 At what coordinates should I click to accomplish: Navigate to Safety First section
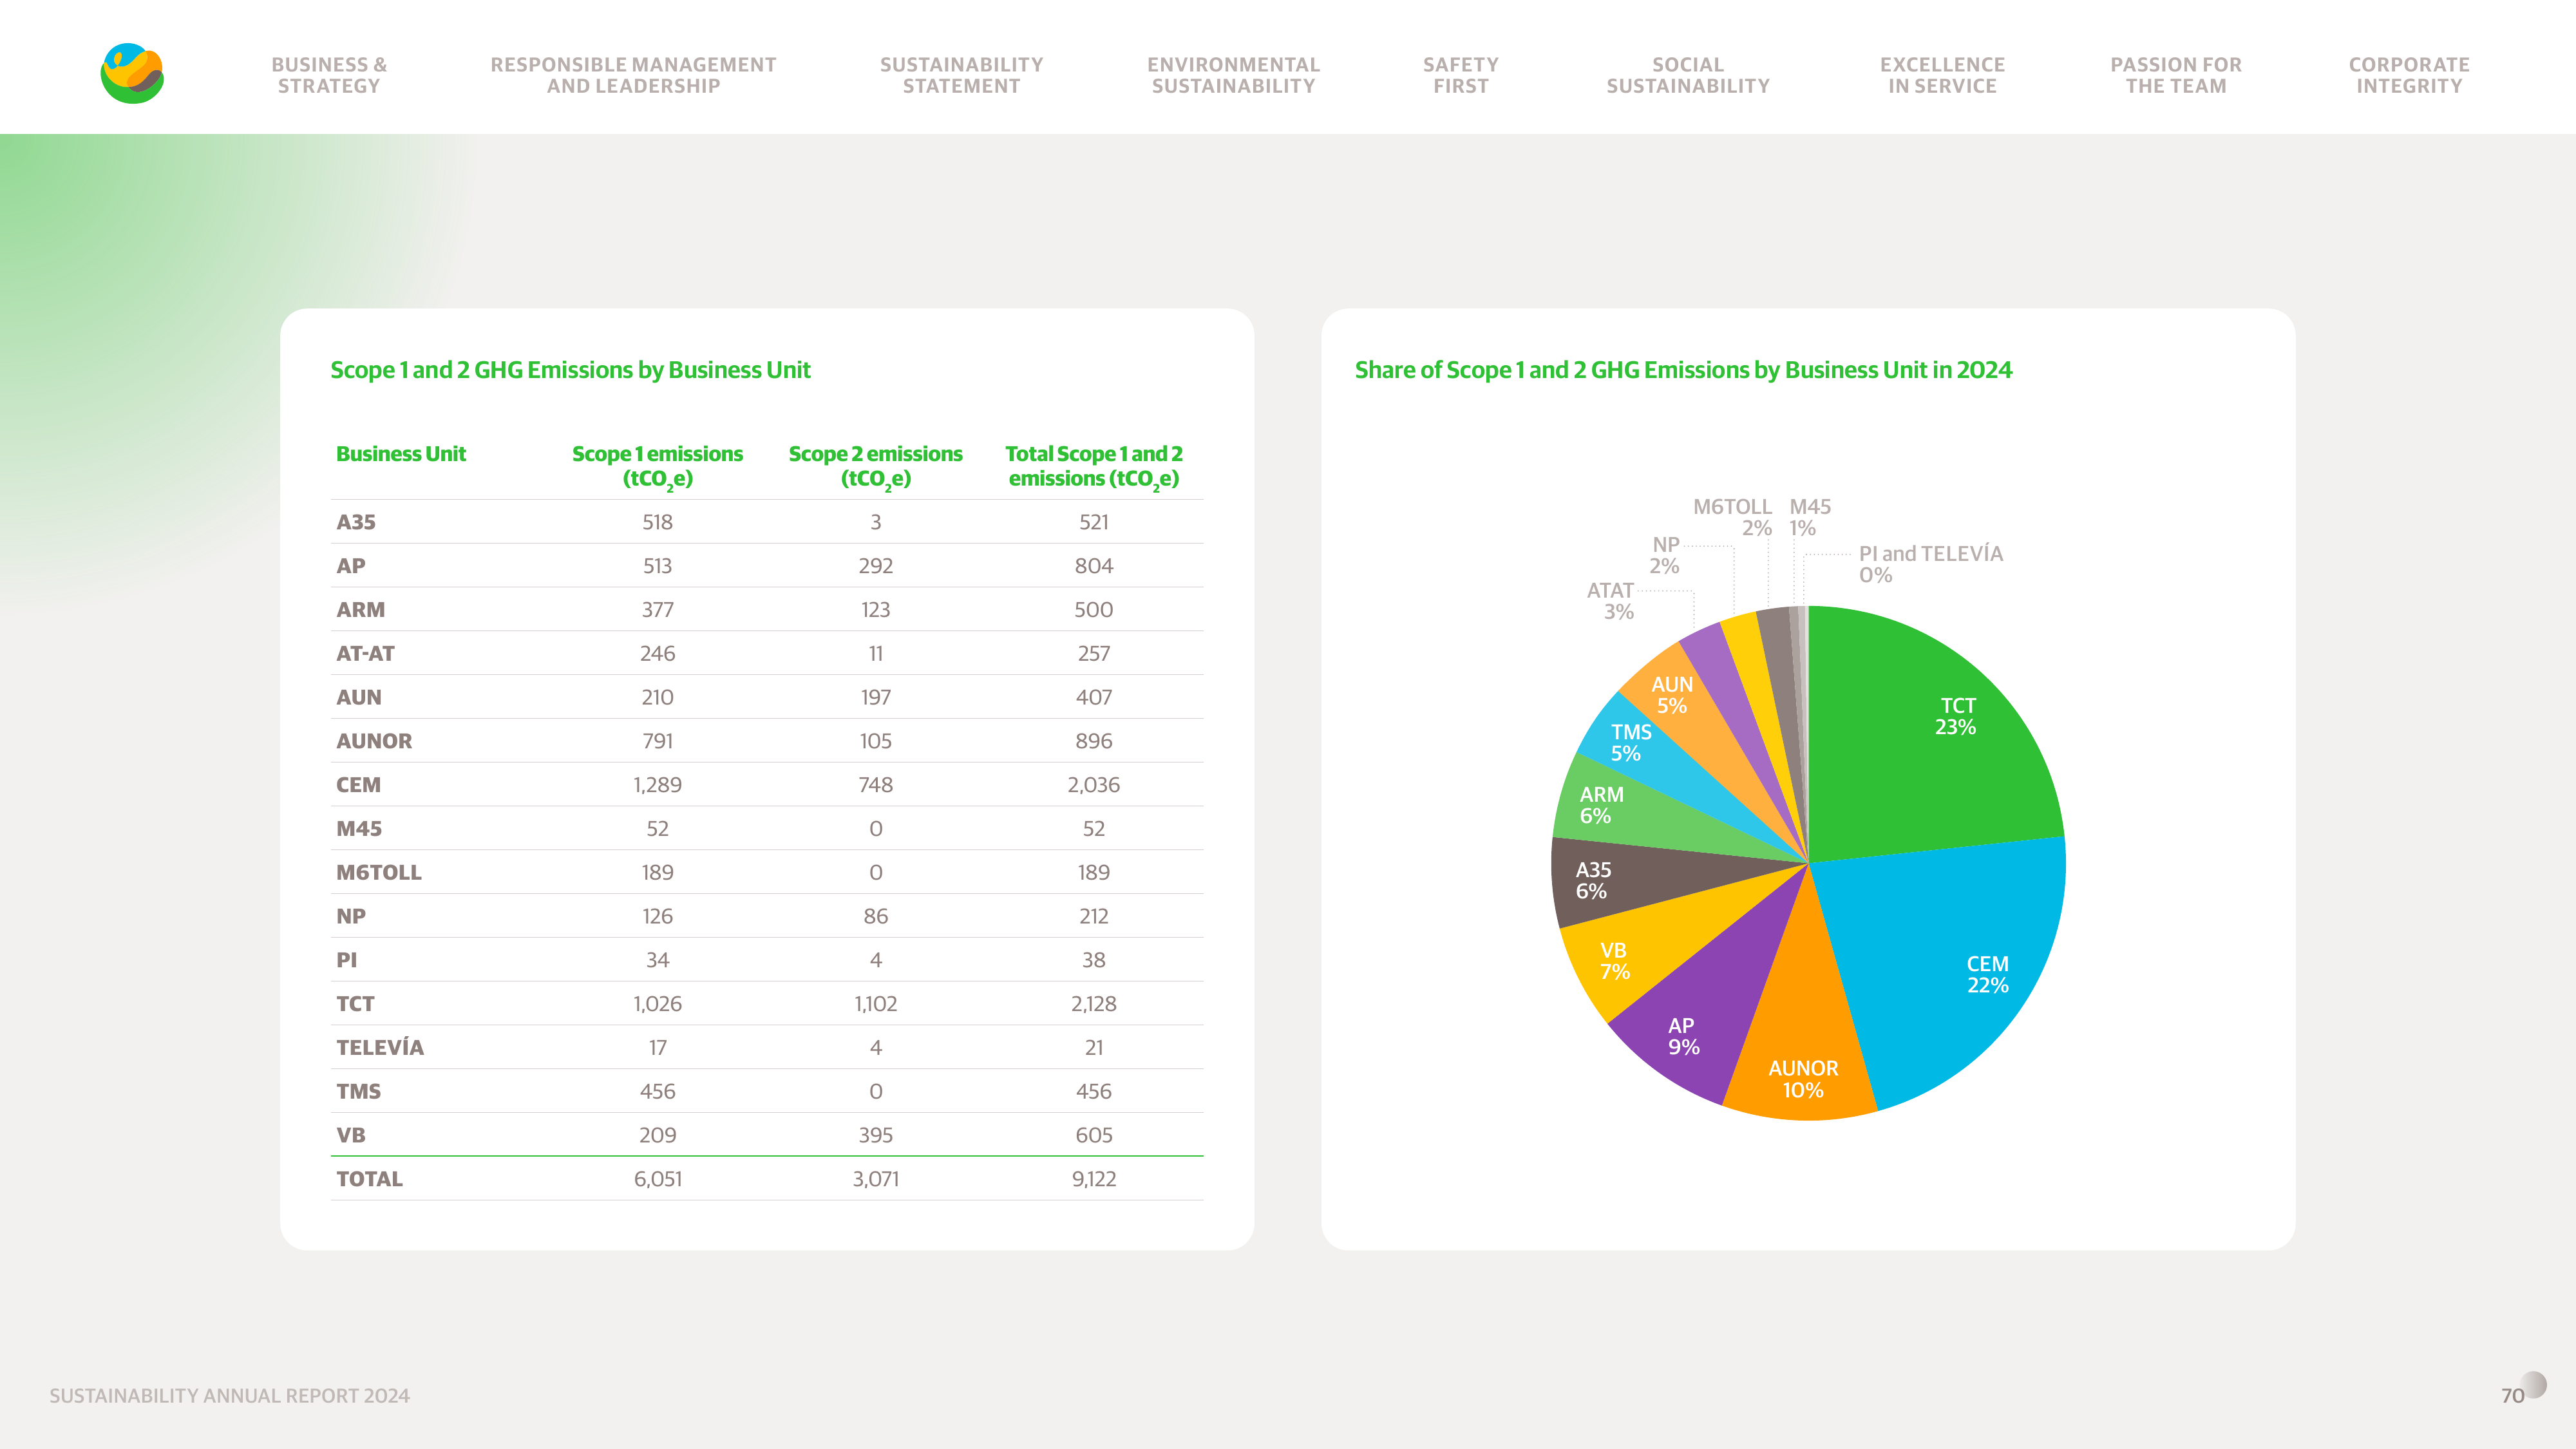coord(1461,75)
